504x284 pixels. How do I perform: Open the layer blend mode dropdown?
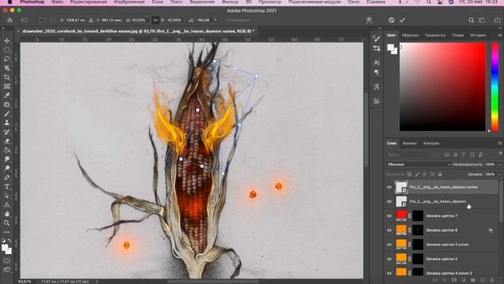418,165
